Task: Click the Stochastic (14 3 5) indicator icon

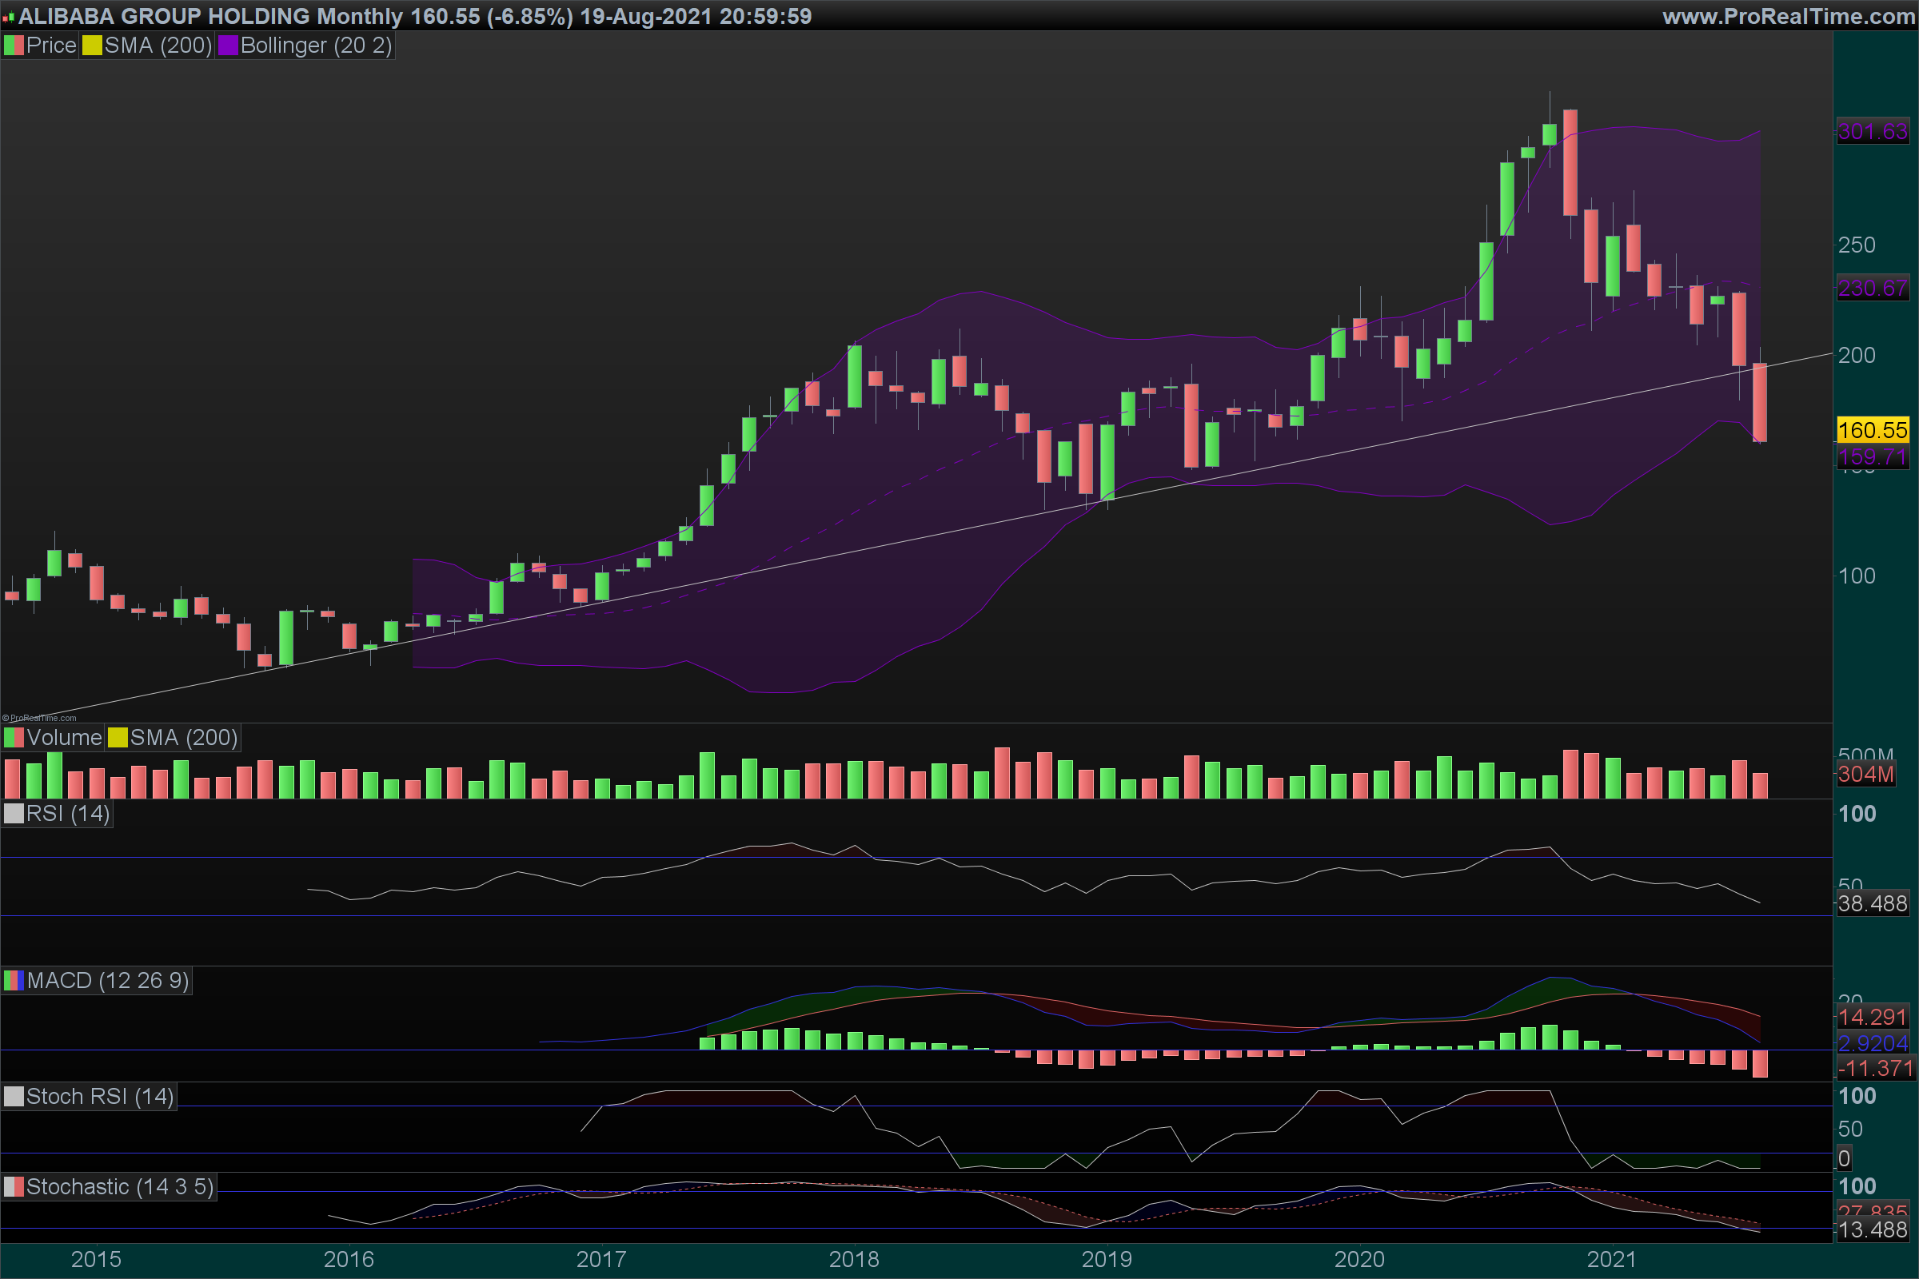Action: [x=14, y=1188]
